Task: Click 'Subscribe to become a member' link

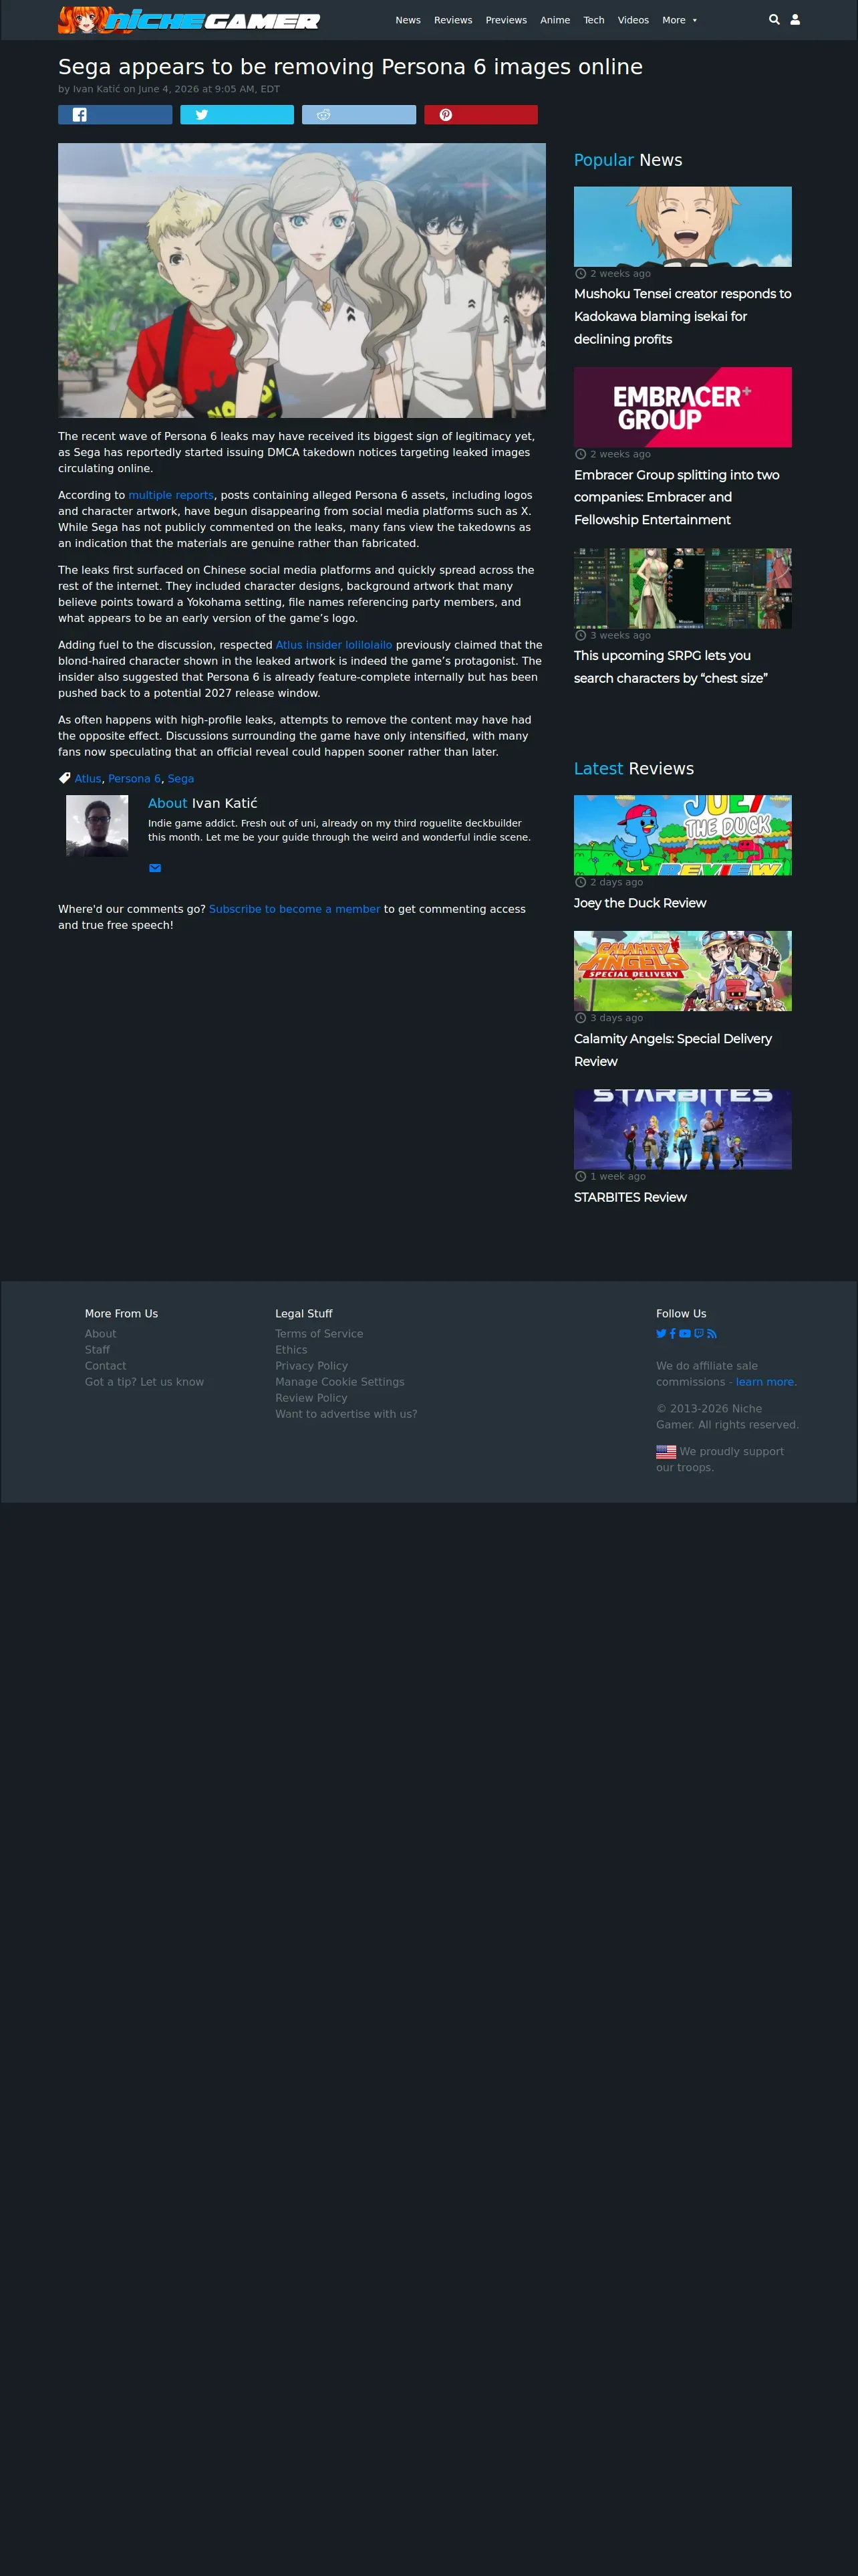Action: (x=295, y=909)
